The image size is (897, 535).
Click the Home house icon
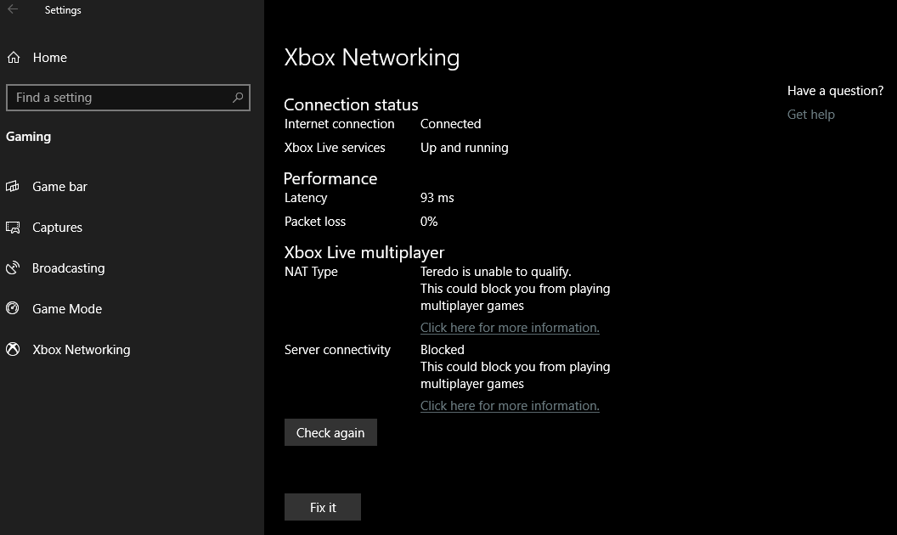tap(13, 57)
